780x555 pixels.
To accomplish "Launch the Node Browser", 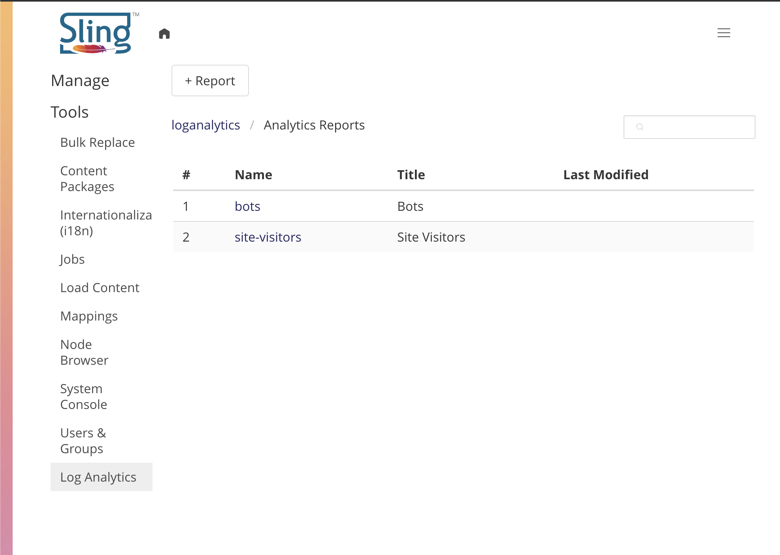I will [x=84, y=352].
